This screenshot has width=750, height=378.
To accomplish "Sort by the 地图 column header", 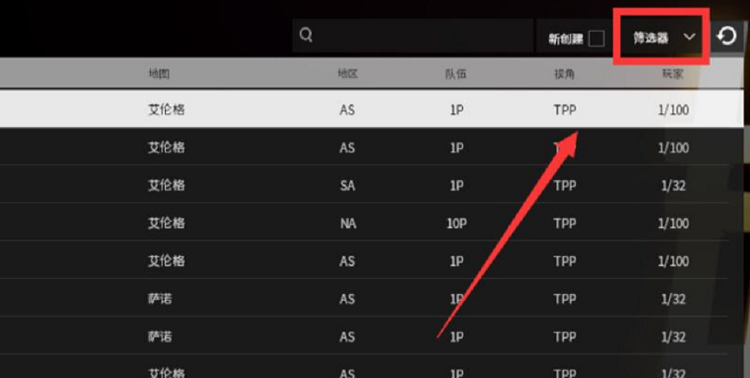I will click(159, 73).
